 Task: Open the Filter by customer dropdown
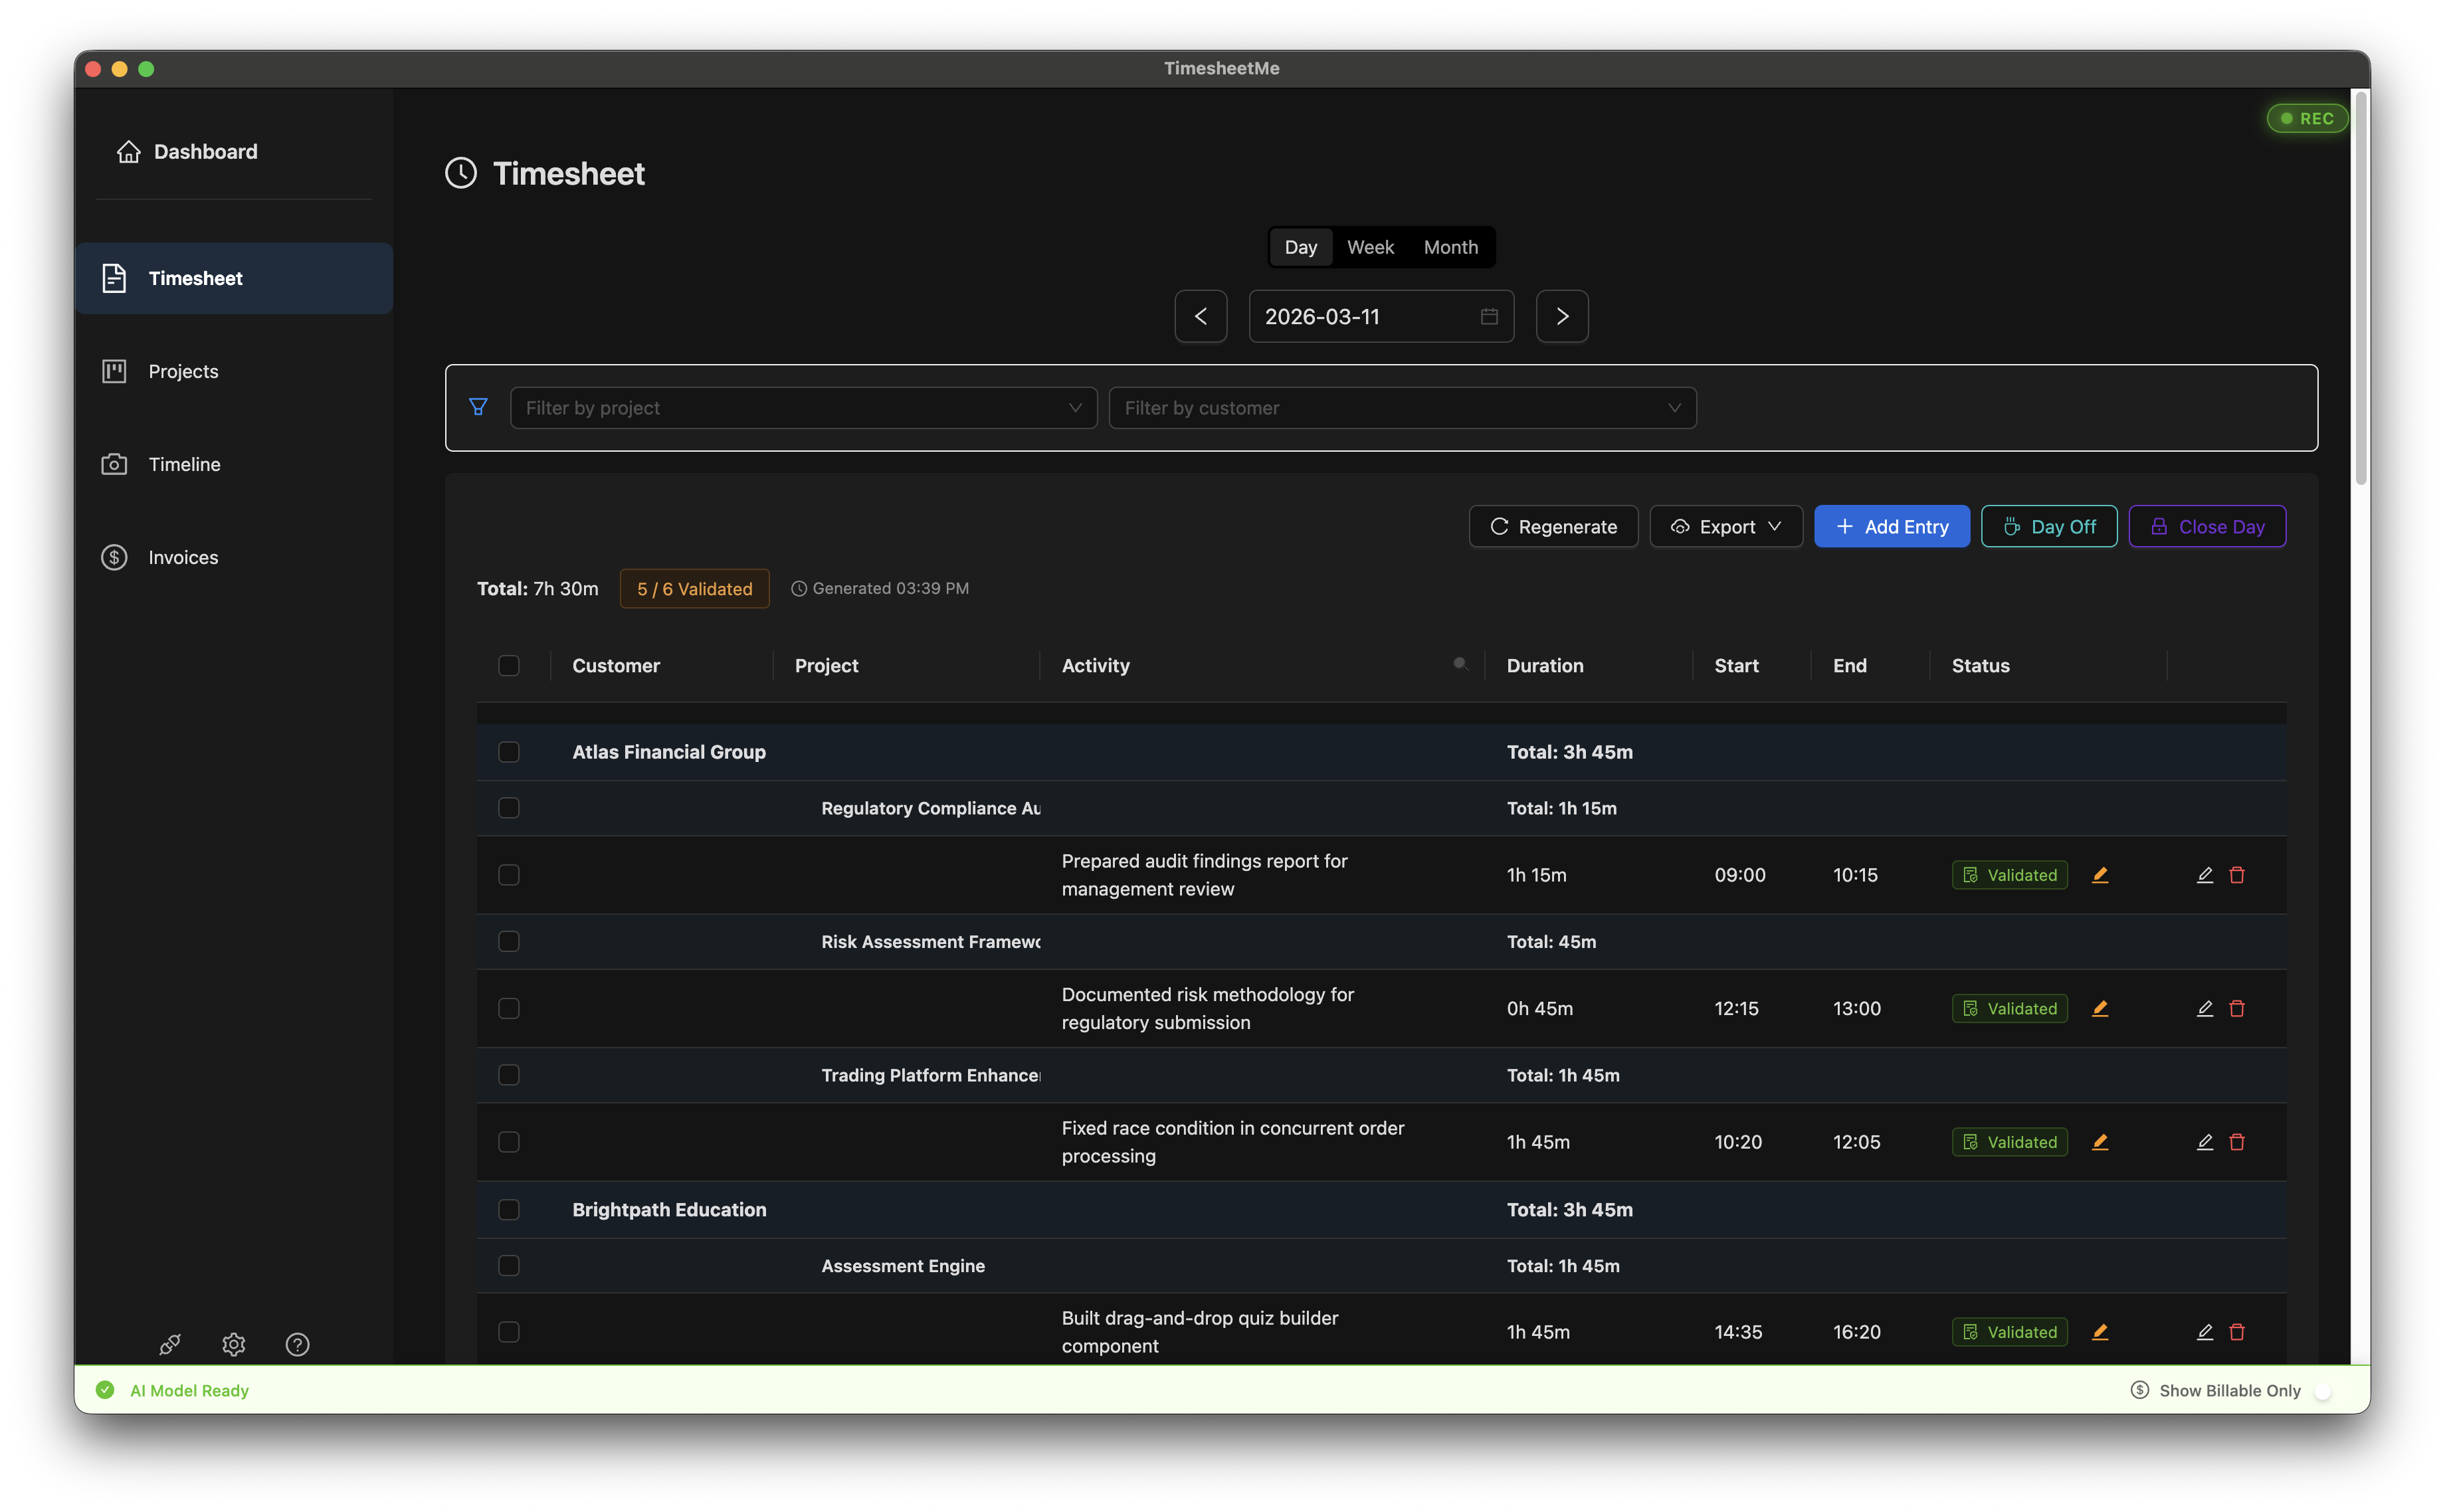click(x=1401, y=407)
